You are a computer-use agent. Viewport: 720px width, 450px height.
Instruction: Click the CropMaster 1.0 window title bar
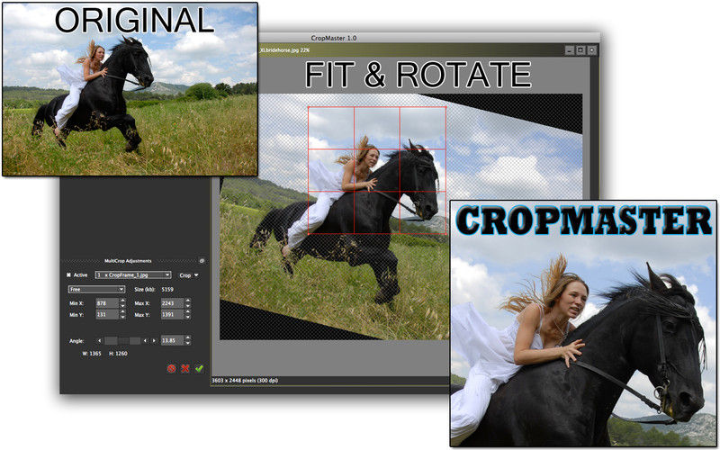[429, 38]
